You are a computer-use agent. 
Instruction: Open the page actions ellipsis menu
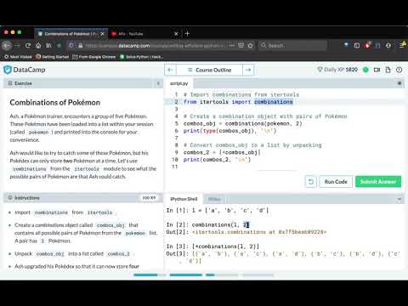232,45
